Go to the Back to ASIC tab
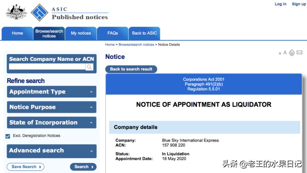This screenshot has width=307, height=173. [x=144, y=33]
